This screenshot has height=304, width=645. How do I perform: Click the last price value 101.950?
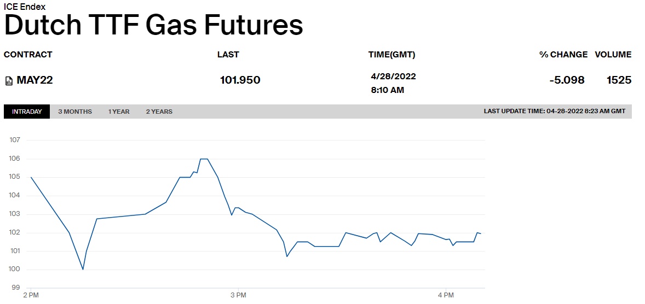(x=240, y=80)
